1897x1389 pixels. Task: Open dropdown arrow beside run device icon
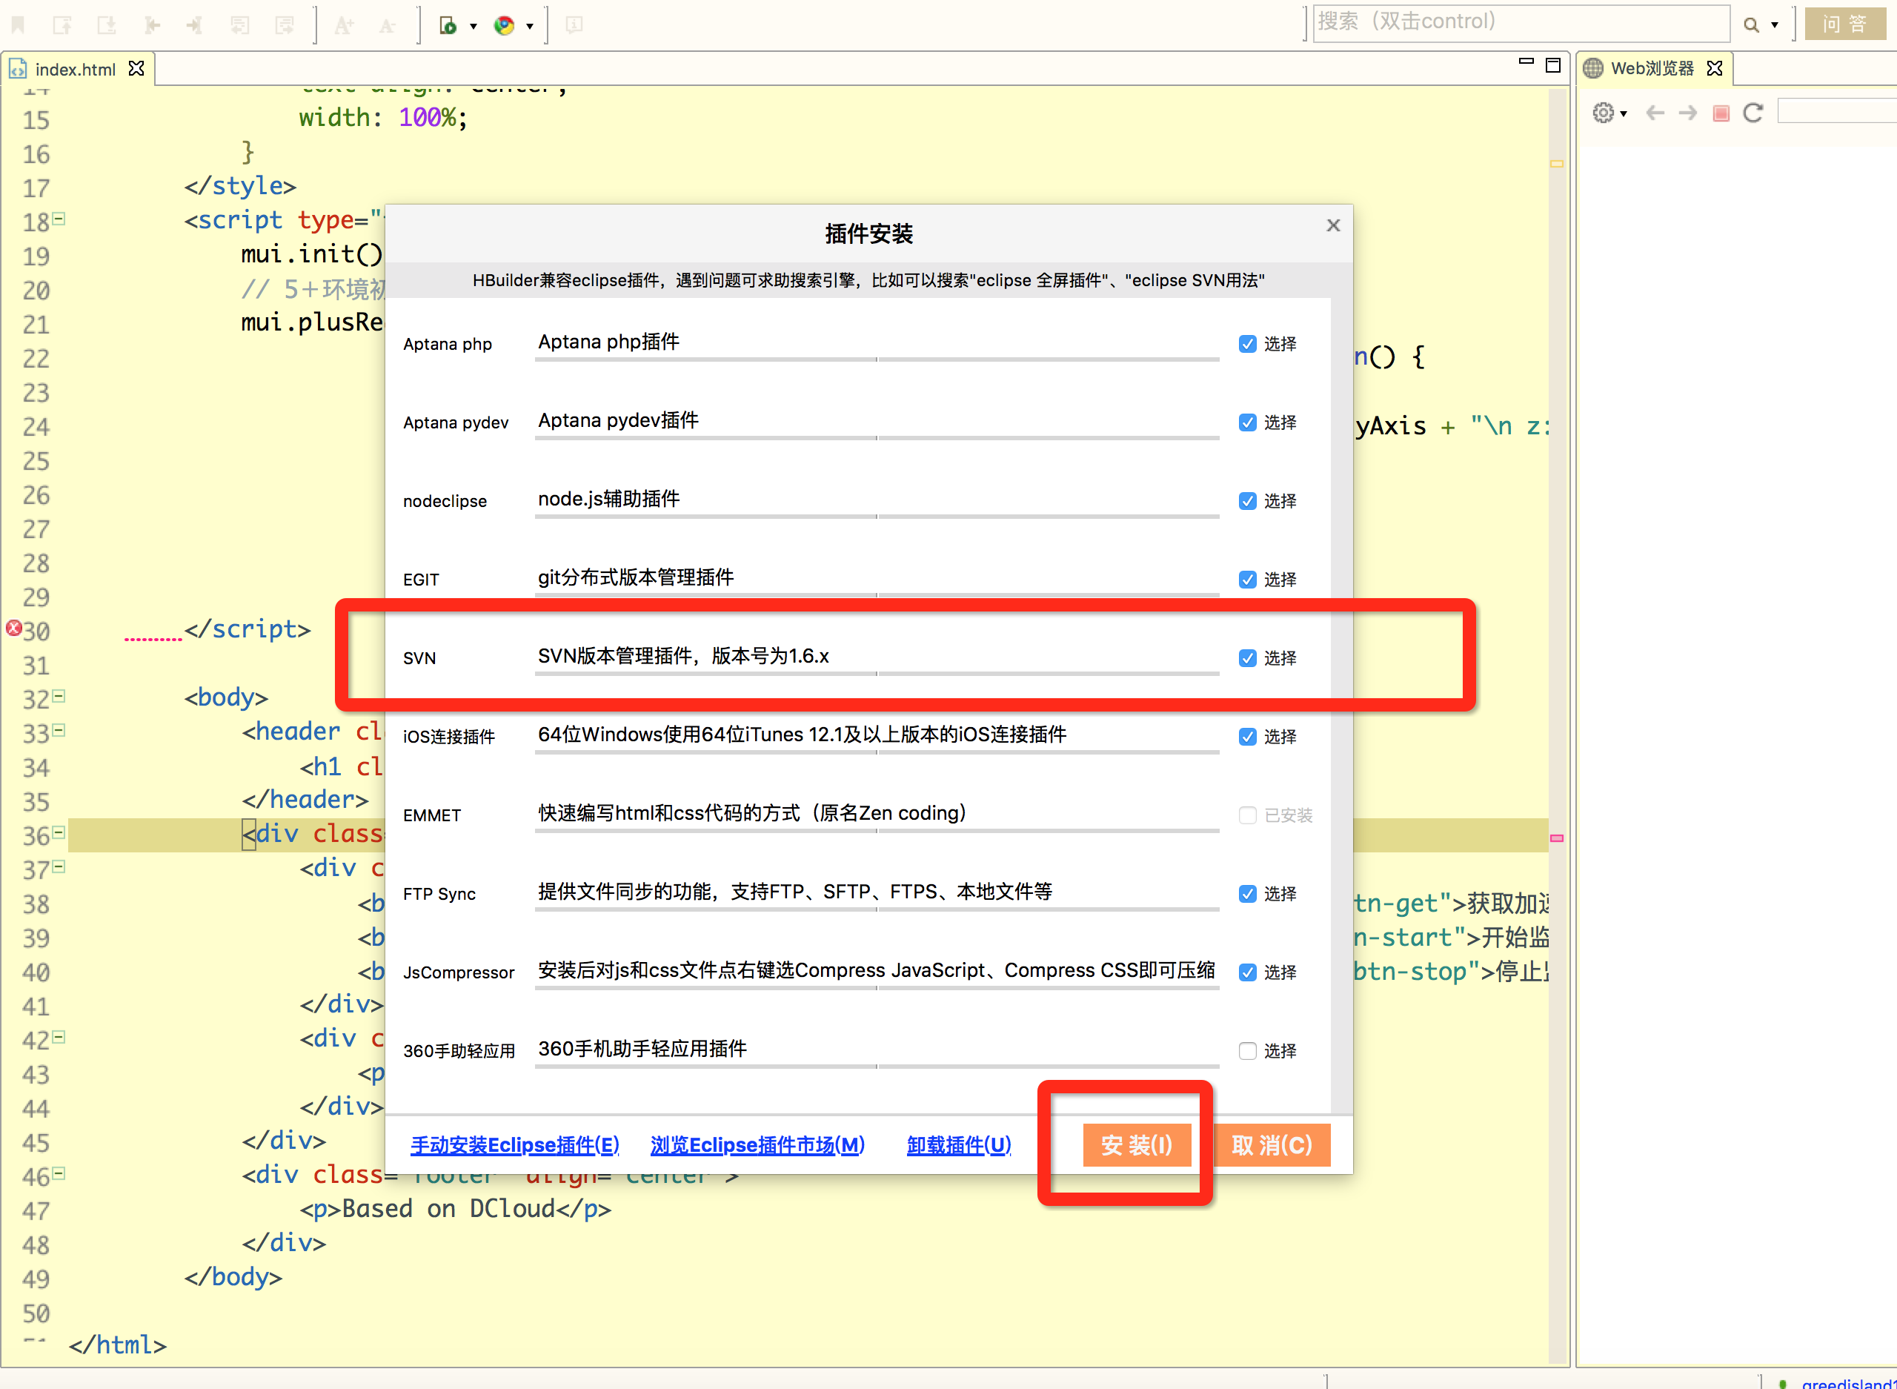click(474, 26)
